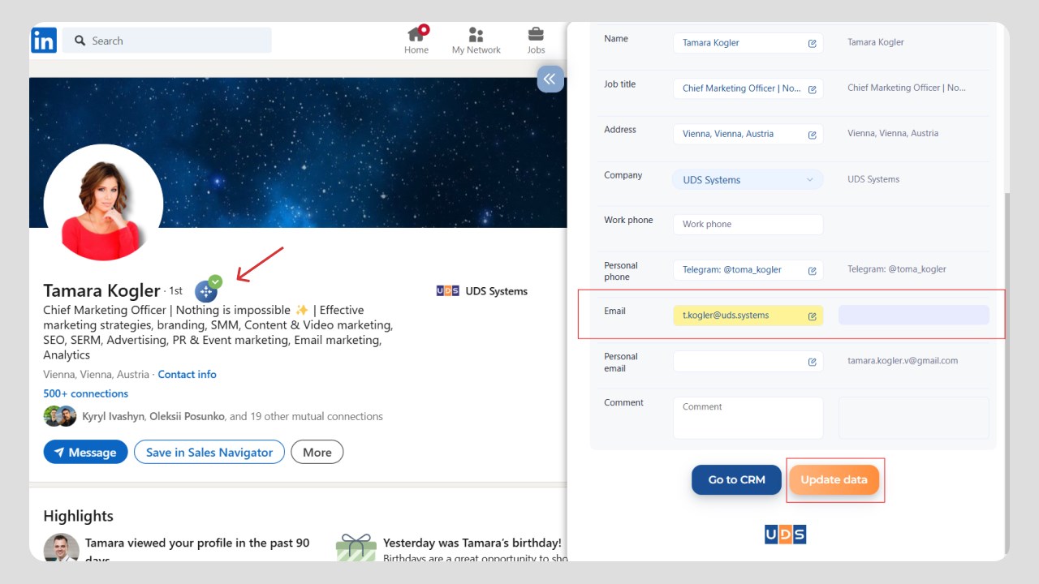
Task: Click Save in Sales Navigator
Action: click(209, 453)
